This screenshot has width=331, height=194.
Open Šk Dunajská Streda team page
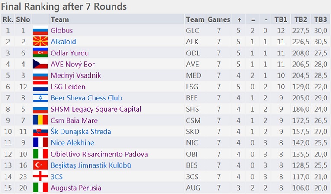(x=81, y=132)
